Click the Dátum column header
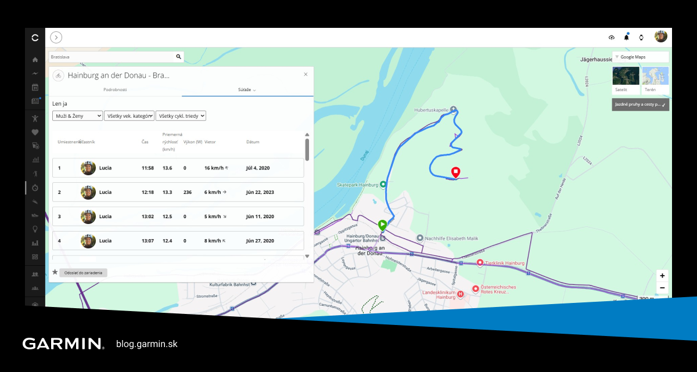This screenshot has width=697, height=372. pos(253,142)
